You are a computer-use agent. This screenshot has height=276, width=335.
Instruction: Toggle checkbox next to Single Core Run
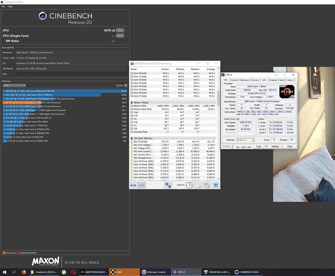point(126,36)
